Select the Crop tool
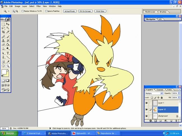Image resolution: width=182 pixels, height=136 pixels. click(x=3, y=32)
